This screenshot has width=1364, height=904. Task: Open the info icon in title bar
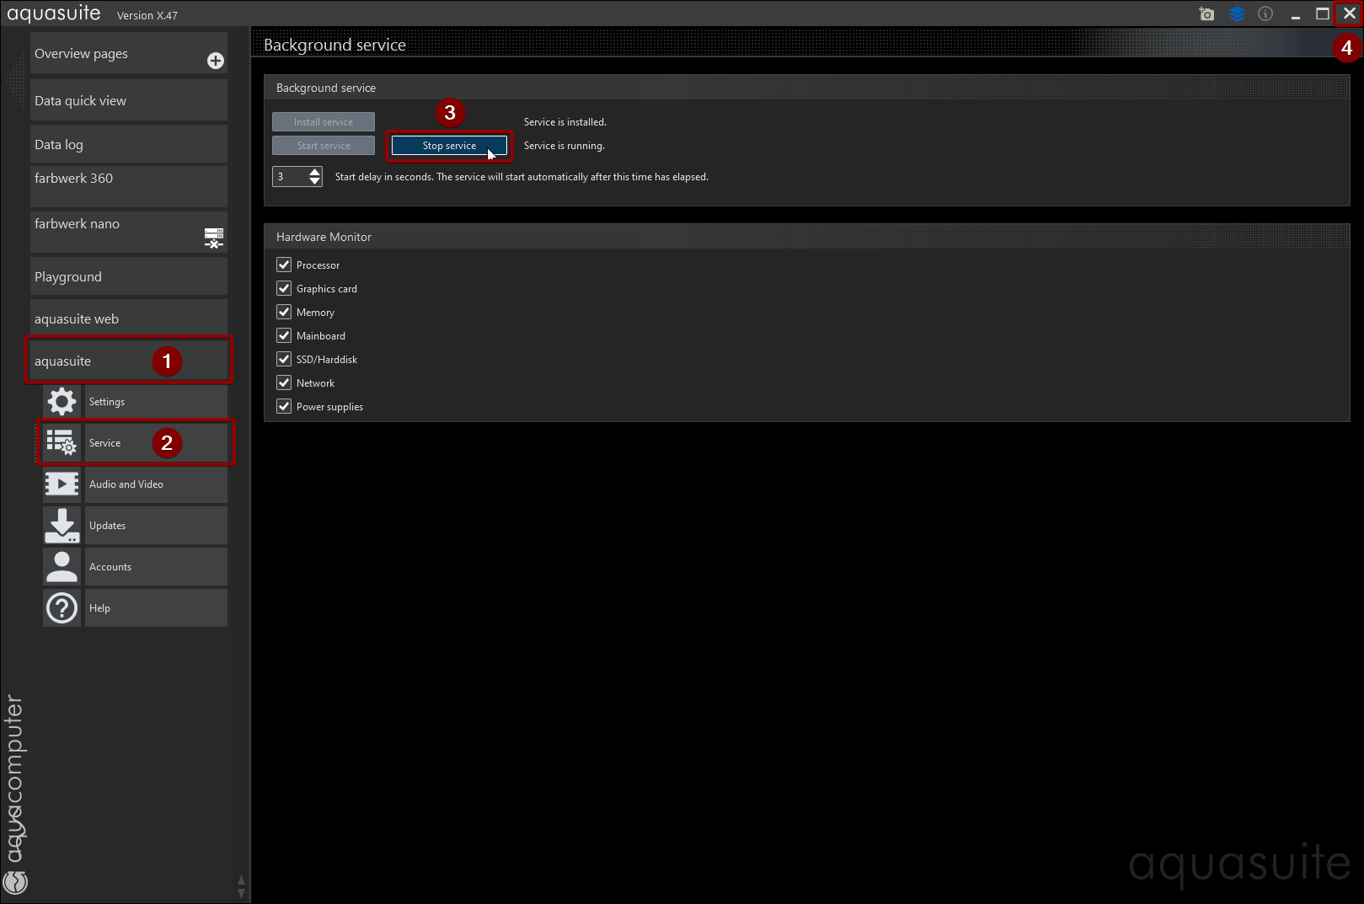click(1265, 14)
